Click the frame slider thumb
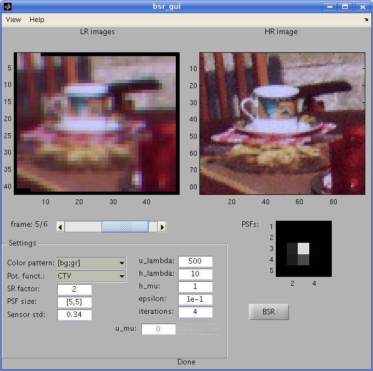Image resolution: width=373 pixels, height=371 pixels. (x=125, y=227)
